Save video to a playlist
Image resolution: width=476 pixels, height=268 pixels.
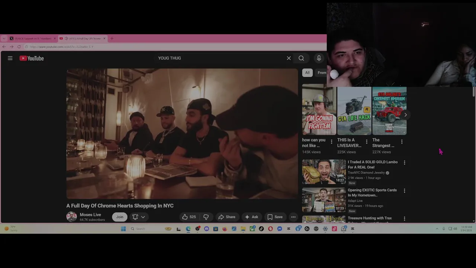(x=275, y=217)
